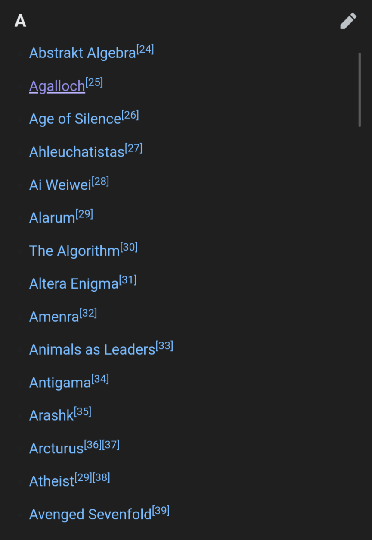Click the vertical scrollbar thumb
The image size is (372, 540).
pyautogui.click(x=360, y=90)
